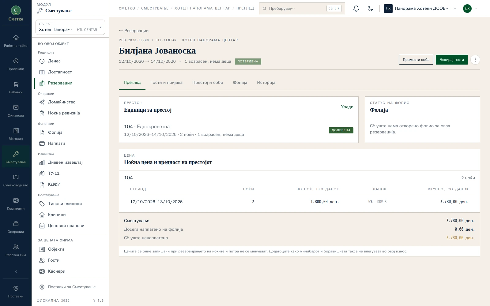Open the three-dot more actions menu
Viewport: 490px width, 306px height.
(x=475, y=60)
